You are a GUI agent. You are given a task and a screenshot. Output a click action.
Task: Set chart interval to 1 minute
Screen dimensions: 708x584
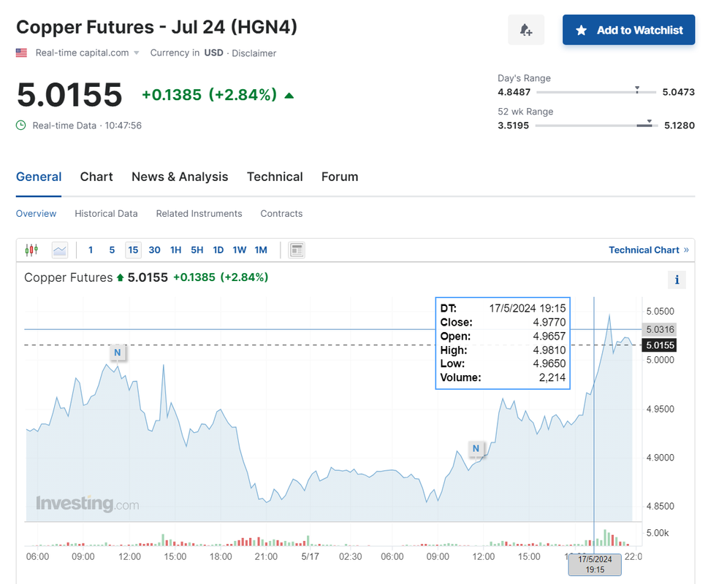(91, 250)
